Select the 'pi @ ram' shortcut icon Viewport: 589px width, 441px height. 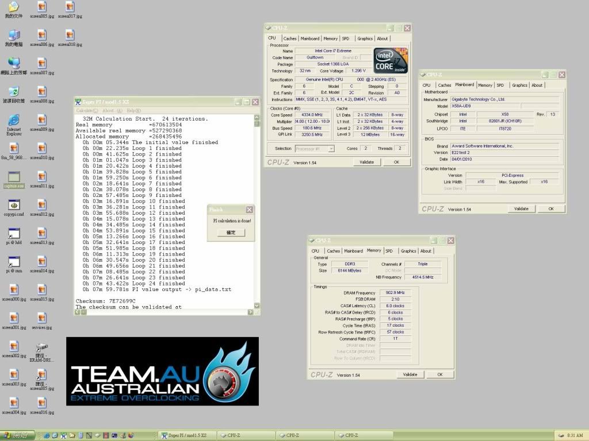click(x=14, y=264)
